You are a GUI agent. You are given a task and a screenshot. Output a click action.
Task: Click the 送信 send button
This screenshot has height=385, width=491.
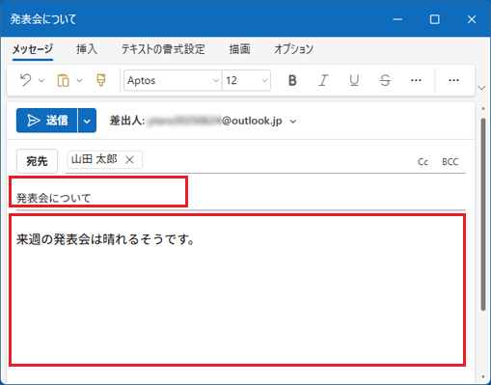coord(47,121)
